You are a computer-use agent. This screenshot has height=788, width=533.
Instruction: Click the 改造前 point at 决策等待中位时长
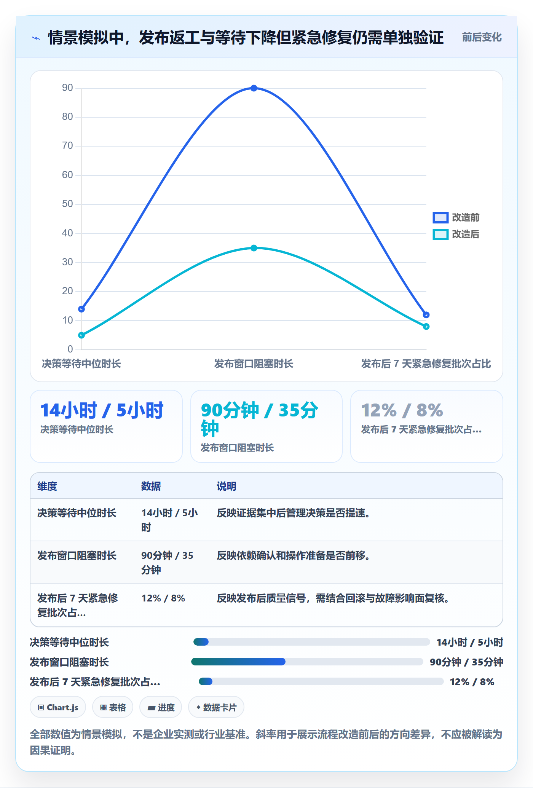point(81,309)
